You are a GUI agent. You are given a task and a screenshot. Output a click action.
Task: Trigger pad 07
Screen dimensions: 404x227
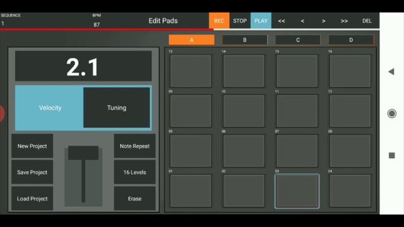[x=297, y=151]
